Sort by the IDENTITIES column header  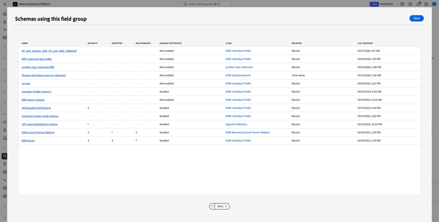pos(116,43)
